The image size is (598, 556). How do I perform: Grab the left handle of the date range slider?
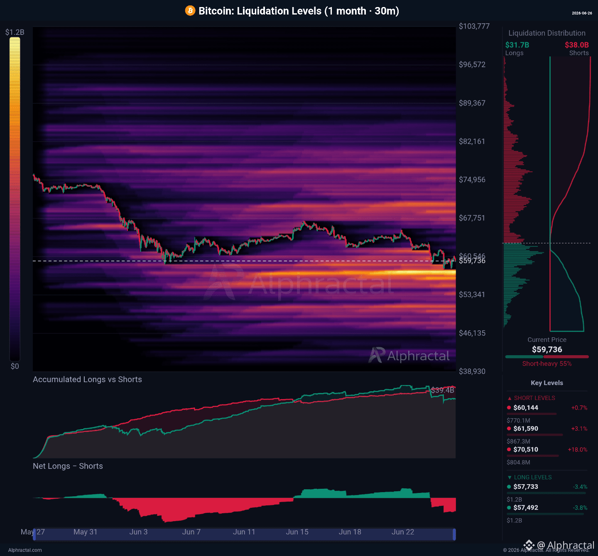tap(34, 534)
